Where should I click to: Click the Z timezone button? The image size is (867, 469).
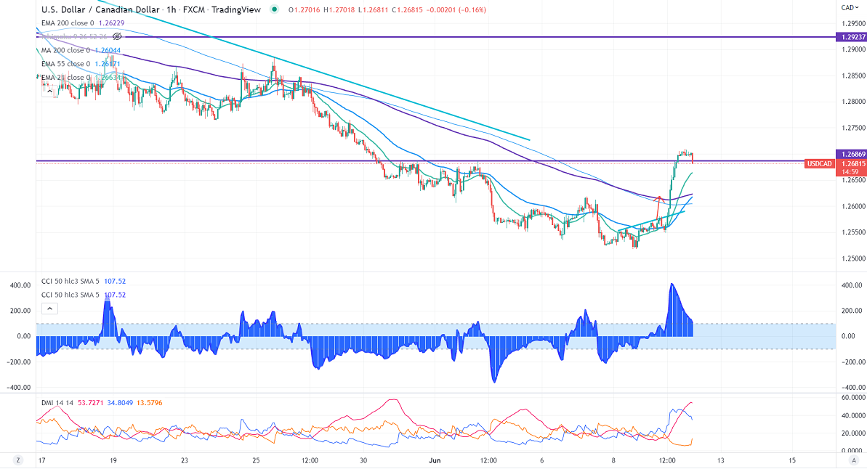click(x=18, y=460)
